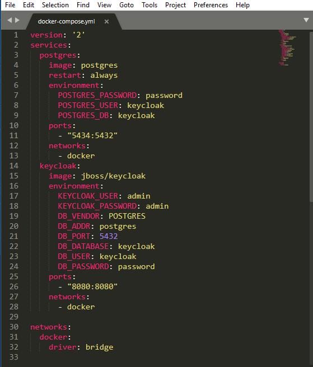Screen dimensions: 313x367
Task: Click 'POSTGRES_USER' key on line 8
Action: 88,105
